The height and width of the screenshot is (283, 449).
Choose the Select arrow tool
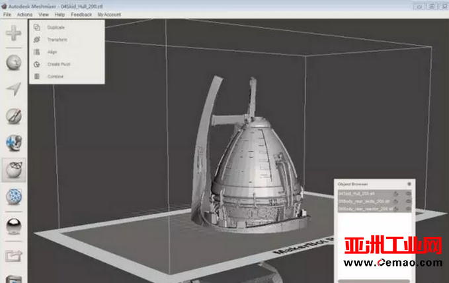(x=14, y=89)
